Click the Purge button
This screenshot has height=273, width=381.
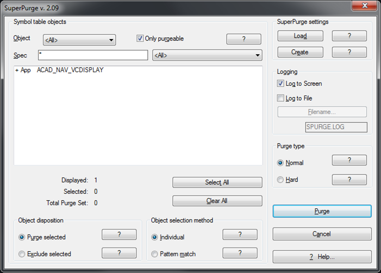point(322,211)
